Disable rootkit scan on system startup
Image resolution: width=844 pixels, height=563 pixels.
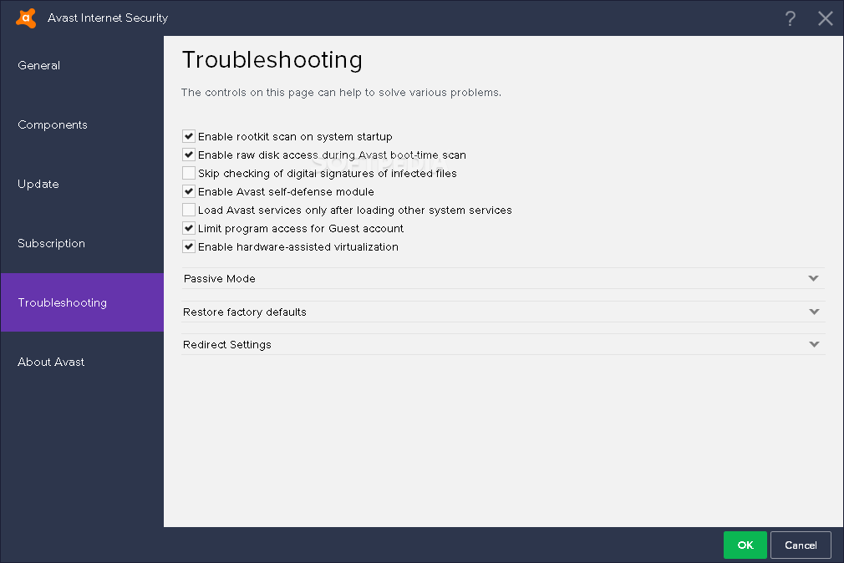click(188, 136)
